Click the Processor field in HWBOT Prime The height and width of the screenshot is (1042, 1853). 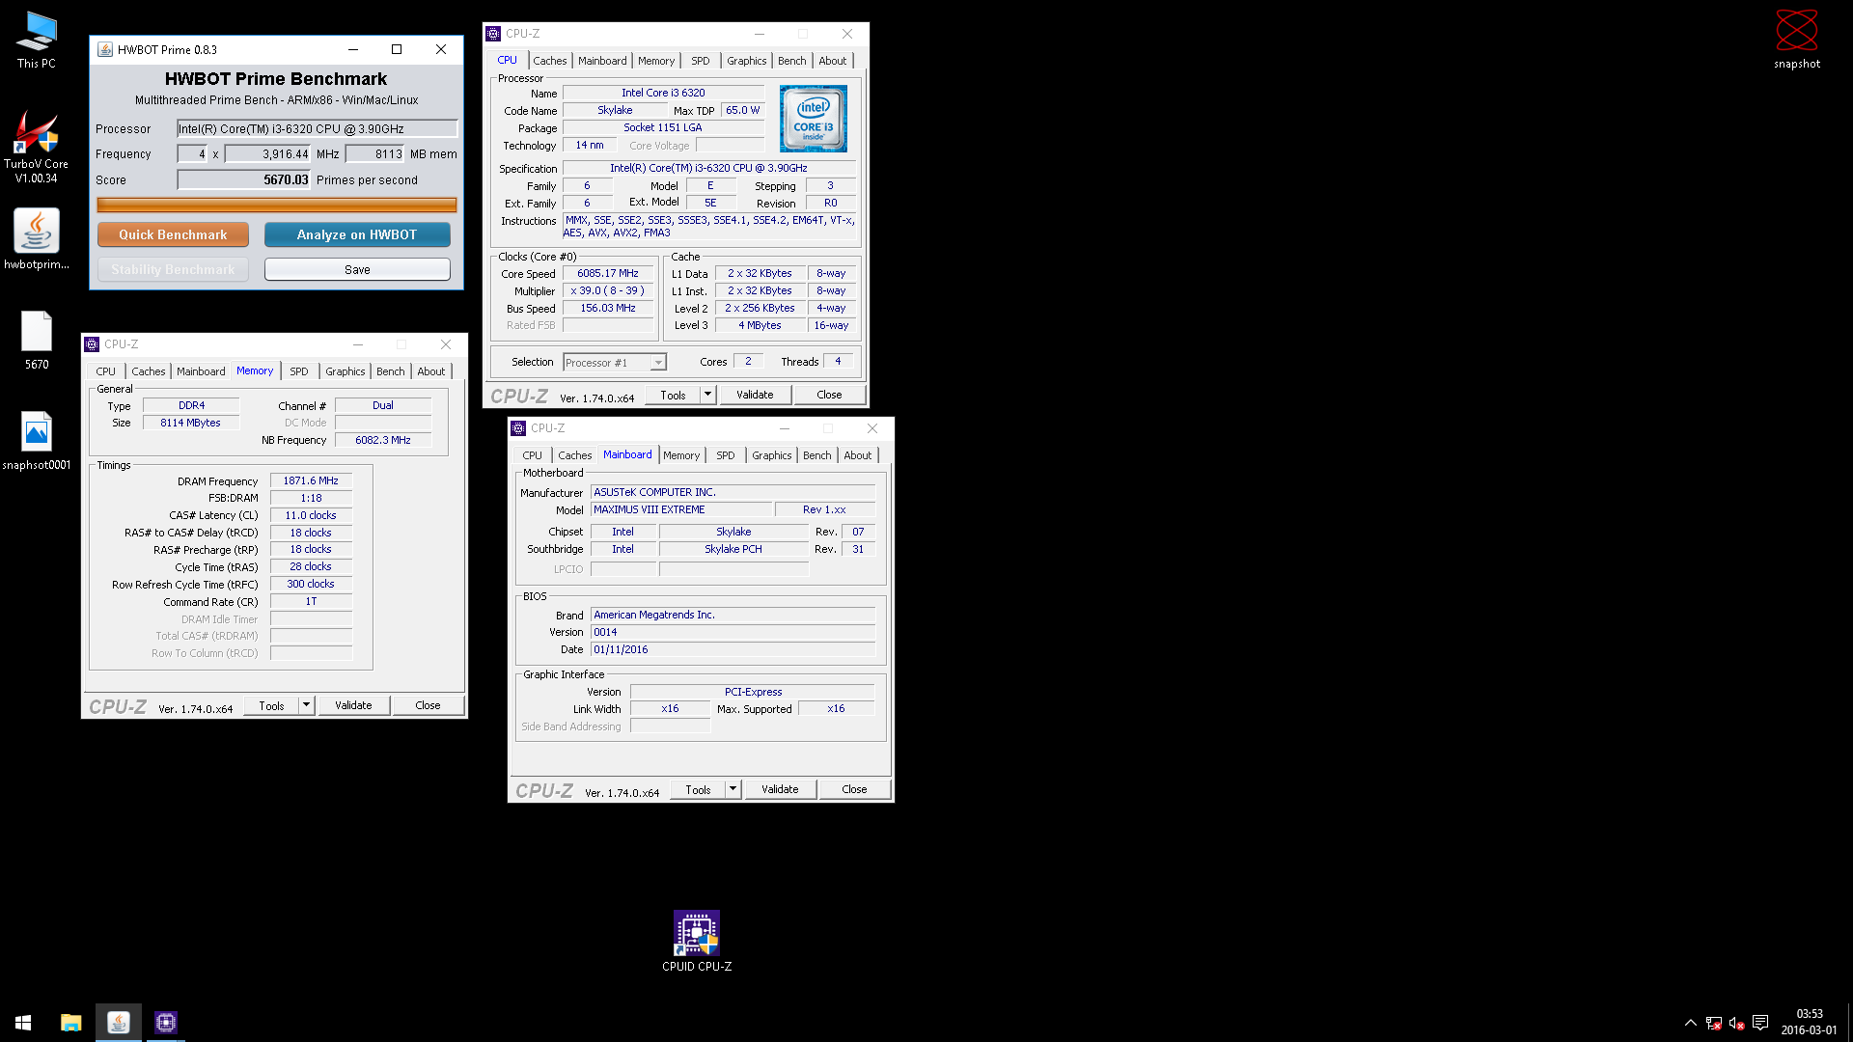[x=317, y=128]
